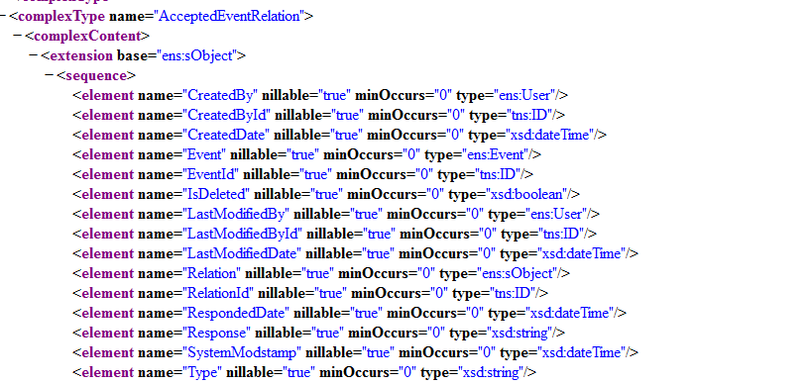This screenshot has height=384, width=809.
Task: Click the "CreatedDate" element name
Action: (x=227, y=135)
